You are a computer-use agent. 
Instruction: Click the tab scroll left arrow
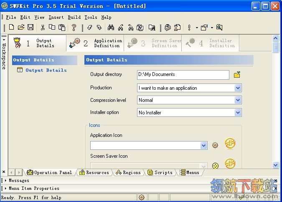(12, 172)
